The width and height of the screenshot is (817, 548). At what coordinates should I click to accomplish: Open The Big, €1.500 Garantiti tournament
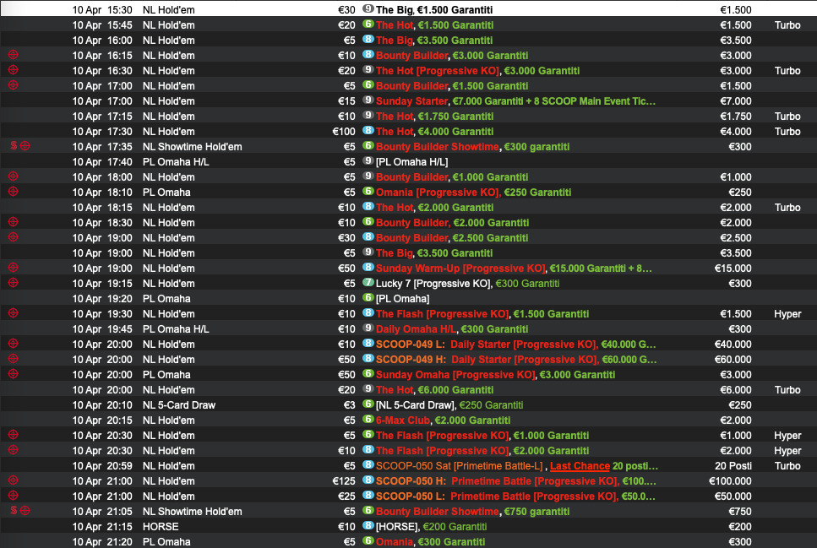(x=434, y=10)
